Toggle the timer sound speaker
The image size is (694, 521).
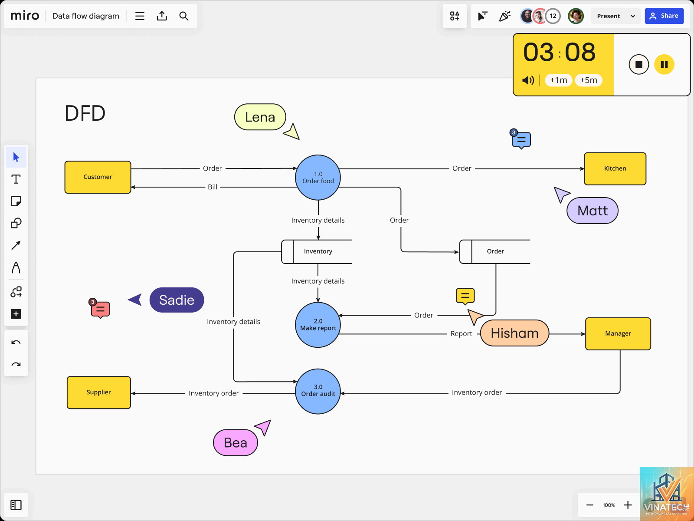528,80
